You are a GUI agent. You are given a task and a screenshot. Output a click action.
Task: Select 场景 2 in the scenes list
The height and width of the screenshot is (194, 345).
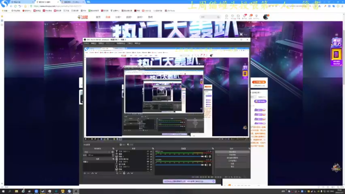click(x=98, y=162)
